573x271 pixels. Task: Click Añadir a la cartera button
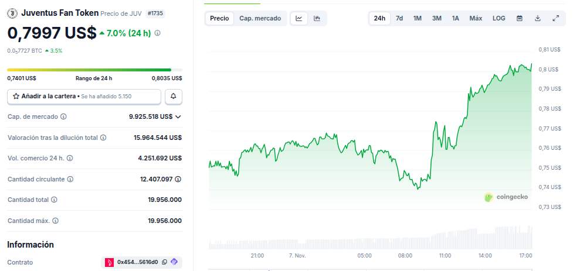coord(84,96)
